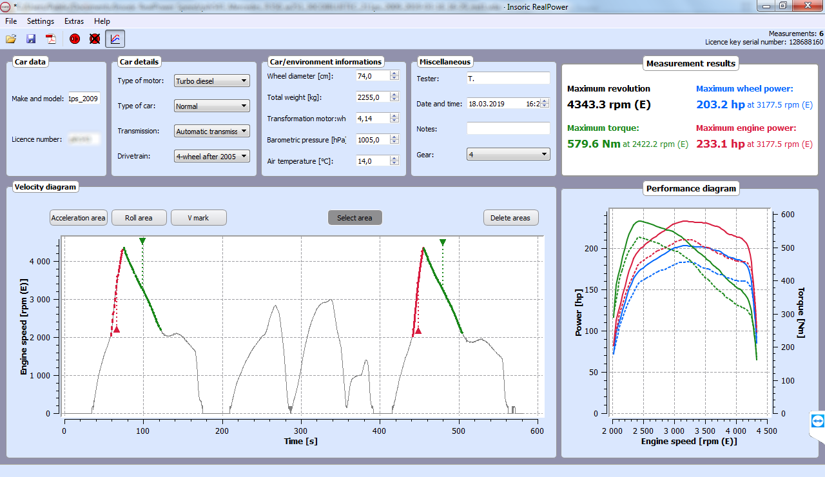
Task: Click the Maximum engine power value 233.1 hp
Action: pyautogui.click(x=721, y=144)
